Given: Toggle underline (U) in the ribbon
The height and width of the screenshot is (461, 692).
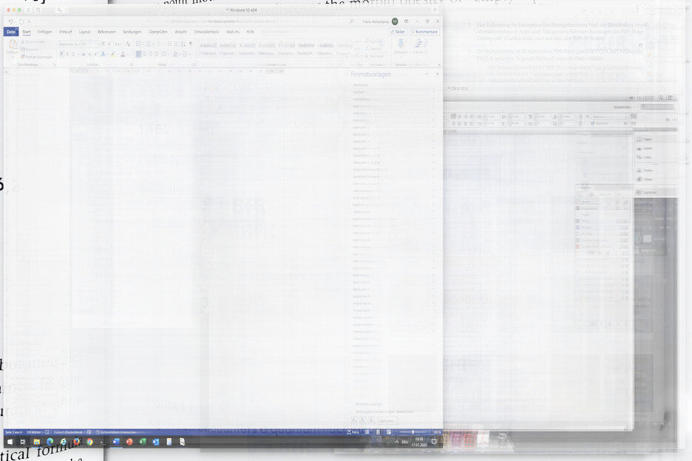Looking at the screenshot, I should [x=73, y=54].
